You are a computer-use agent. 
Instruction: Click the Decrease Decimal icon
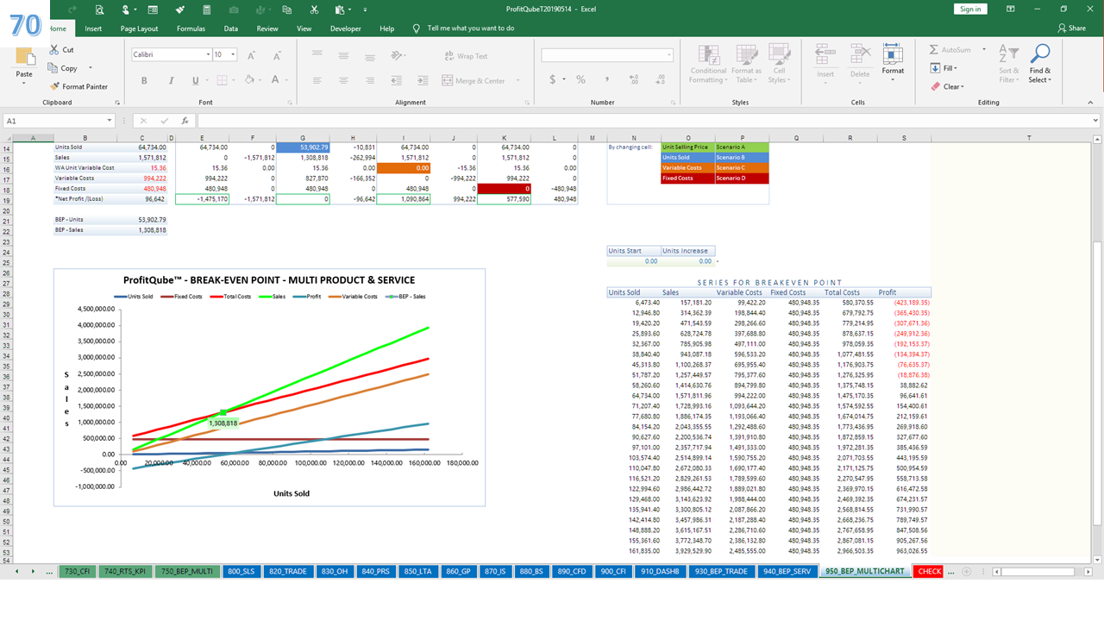point(660,80)
